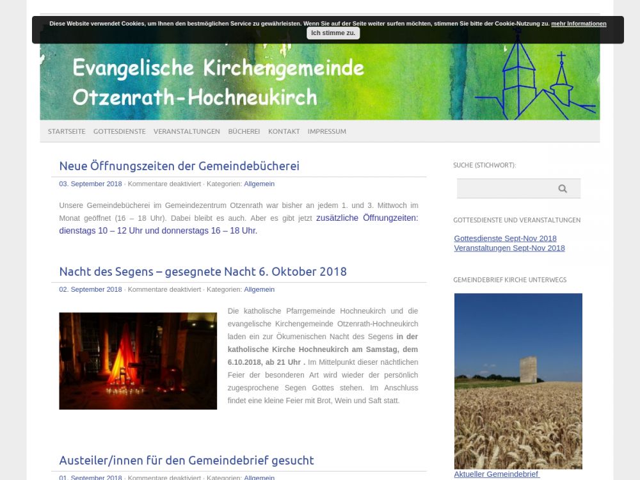
Task: Open Gottesdienste menu item
Action: coord(119,131)
